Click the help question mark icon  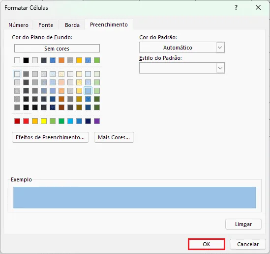pyautogui.click(x=236, y=7)
